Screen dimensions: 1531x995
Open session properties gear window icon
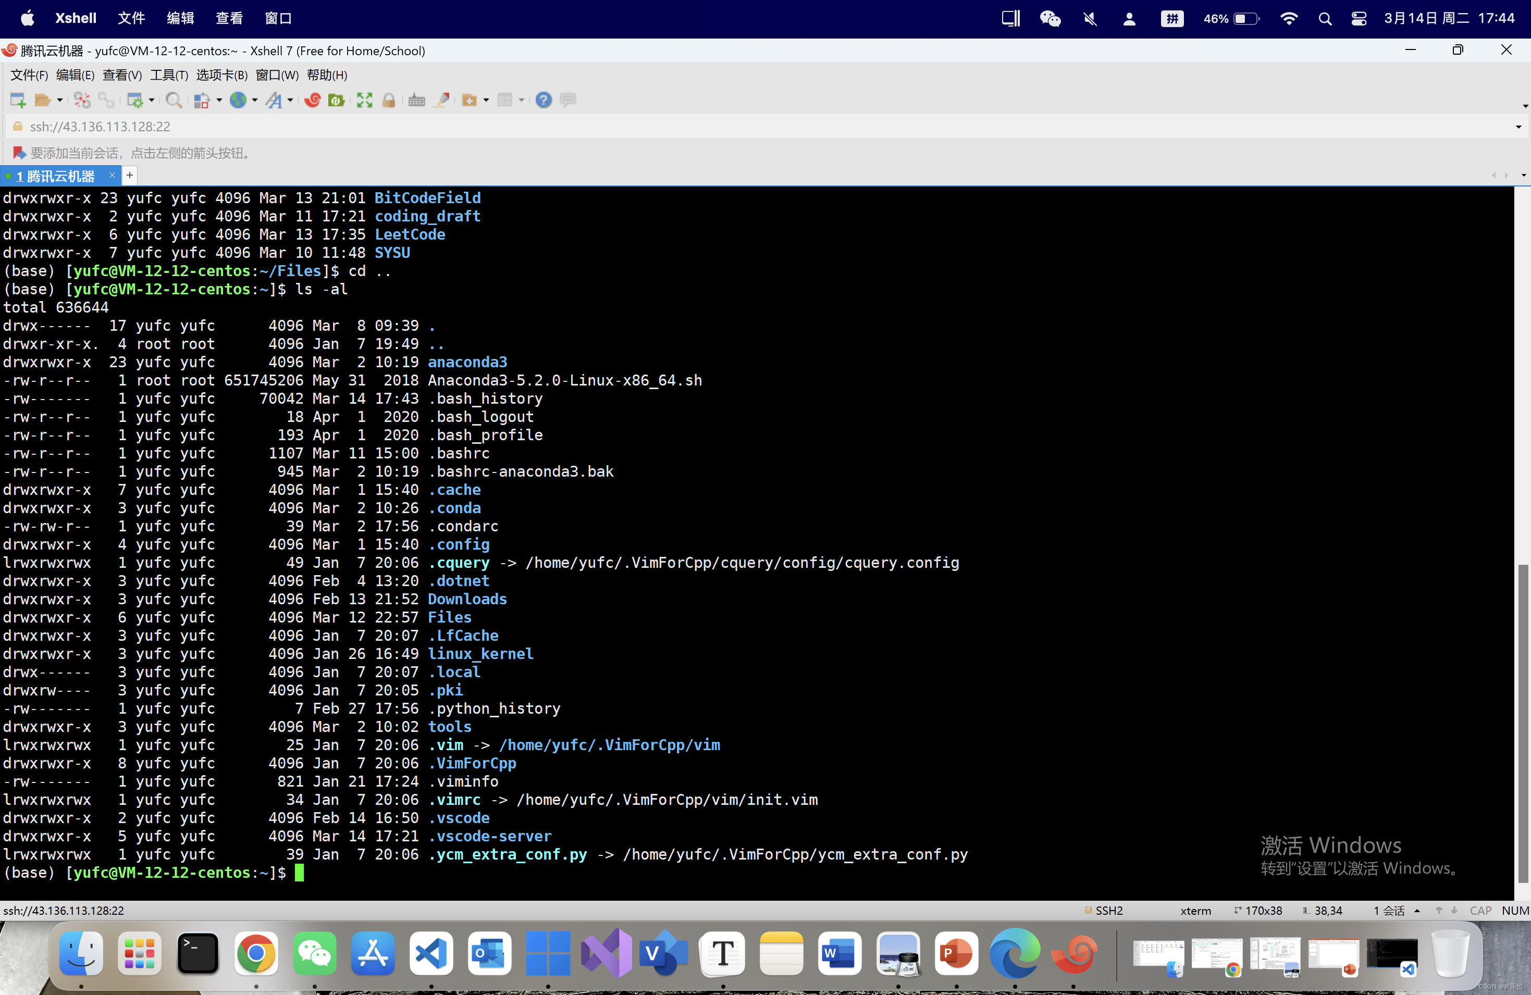[x=135, y=99]
